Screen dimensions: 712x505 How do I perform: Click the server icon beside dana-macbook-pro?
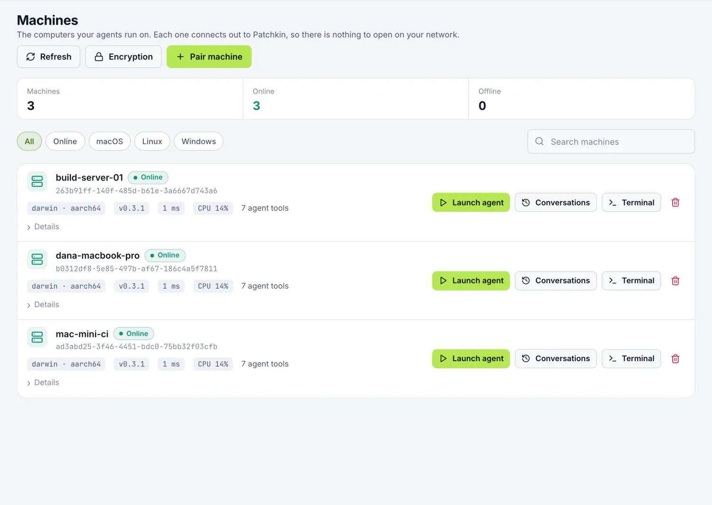37,259
